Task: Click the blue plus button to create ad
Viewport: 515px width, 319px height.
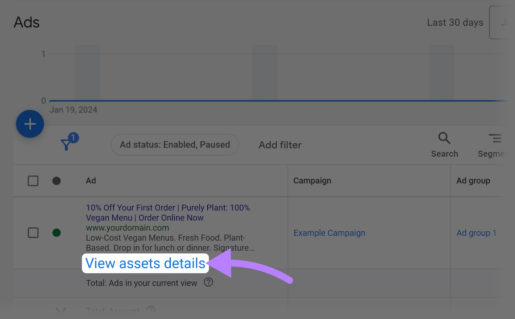Action: tap(30, 123)
